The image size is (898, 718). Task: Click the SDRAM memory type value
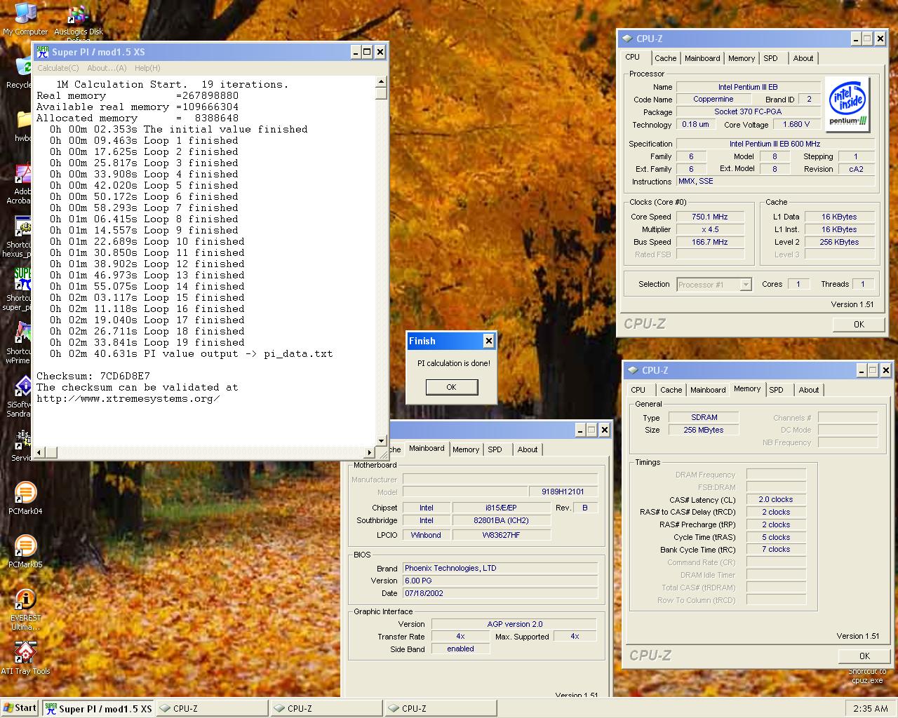tap(704, 417)
